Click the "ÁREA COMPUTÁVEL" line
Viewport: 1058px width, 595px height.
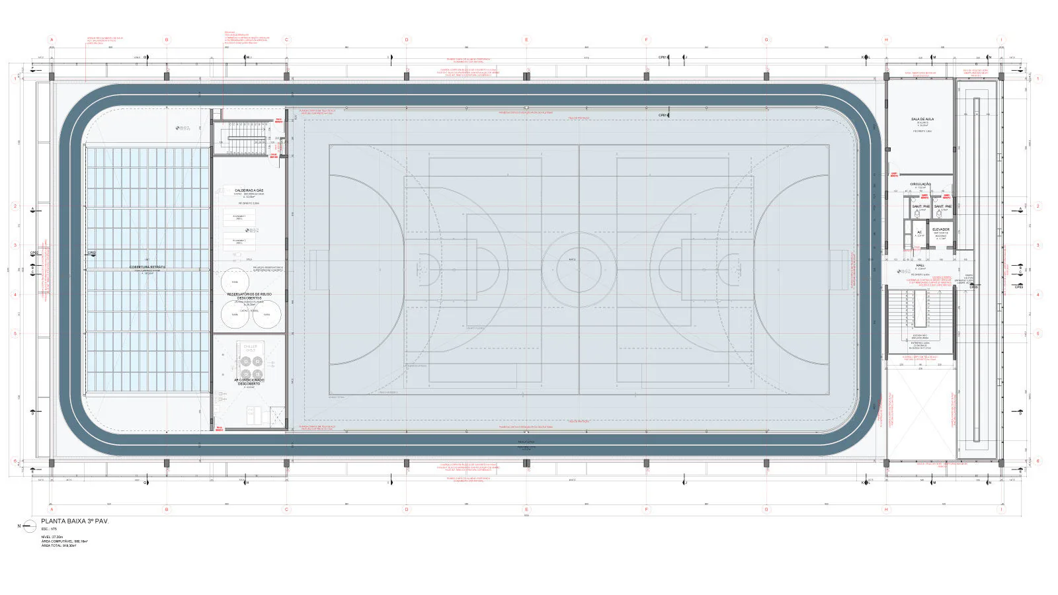65,541
